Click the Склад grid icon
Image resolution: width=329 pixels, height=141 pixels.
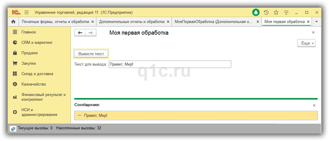15,74
